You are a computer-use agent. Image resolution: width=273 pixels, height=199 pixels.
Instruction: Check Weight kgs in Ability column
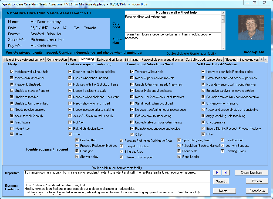[x=12, y=129]
